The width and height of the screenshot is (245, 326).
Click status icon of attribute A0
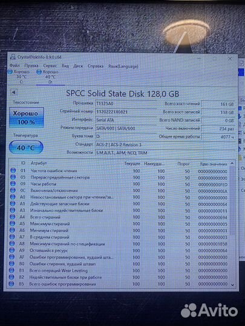tap(13, 197)
